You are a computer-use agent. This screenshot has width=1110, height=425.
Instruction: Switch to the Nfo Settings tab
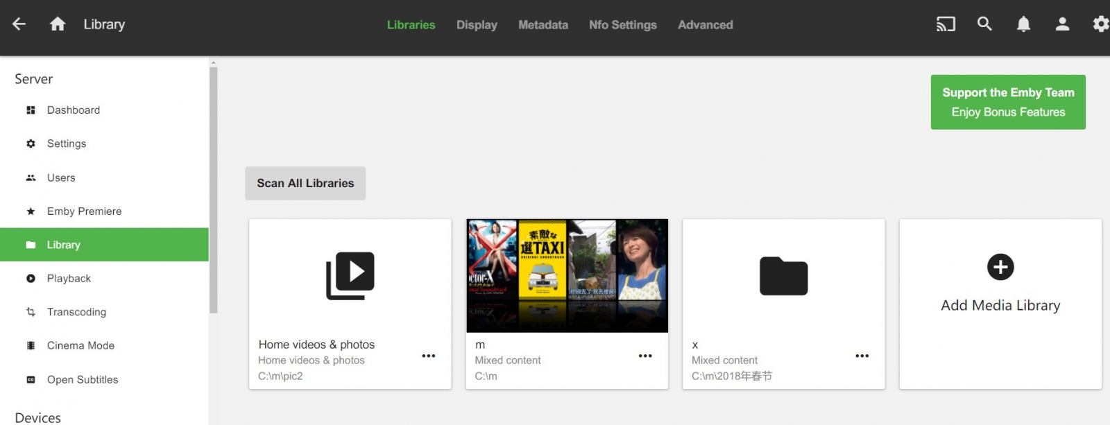tap(623, 25)
